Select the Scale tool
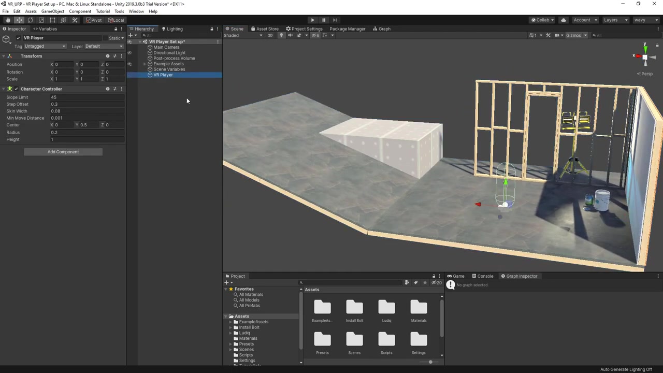This screenshot has width=663, height=373. [x=41, y=20]
